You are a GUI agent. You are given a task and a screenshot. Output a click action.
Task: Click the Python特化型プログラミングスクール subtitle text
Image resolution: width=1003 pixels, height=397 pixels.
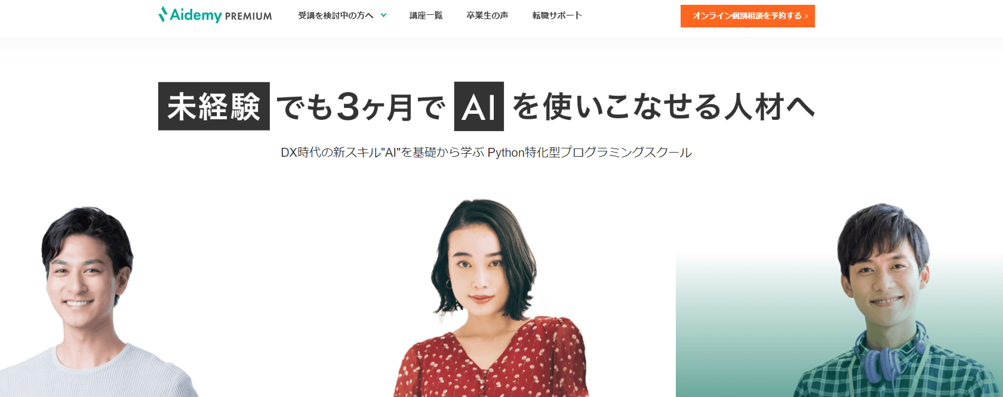click(590, 153)
